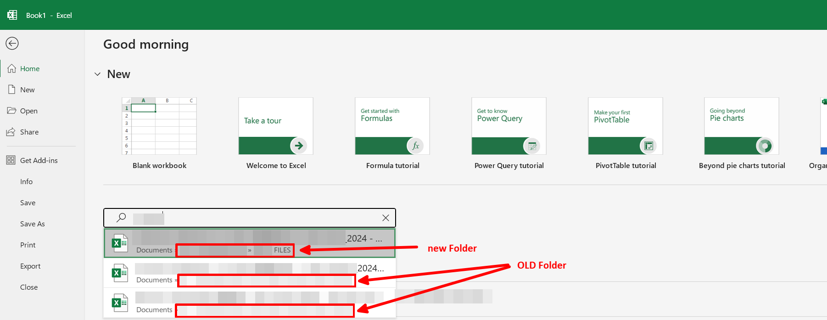Click the Excel logo in title bar
This screenshot has width=827, height=320.
12,15
